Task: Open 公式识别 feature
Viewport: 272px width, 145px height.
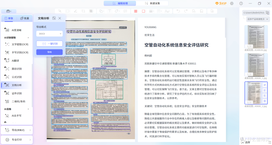Action: point(16,77)
